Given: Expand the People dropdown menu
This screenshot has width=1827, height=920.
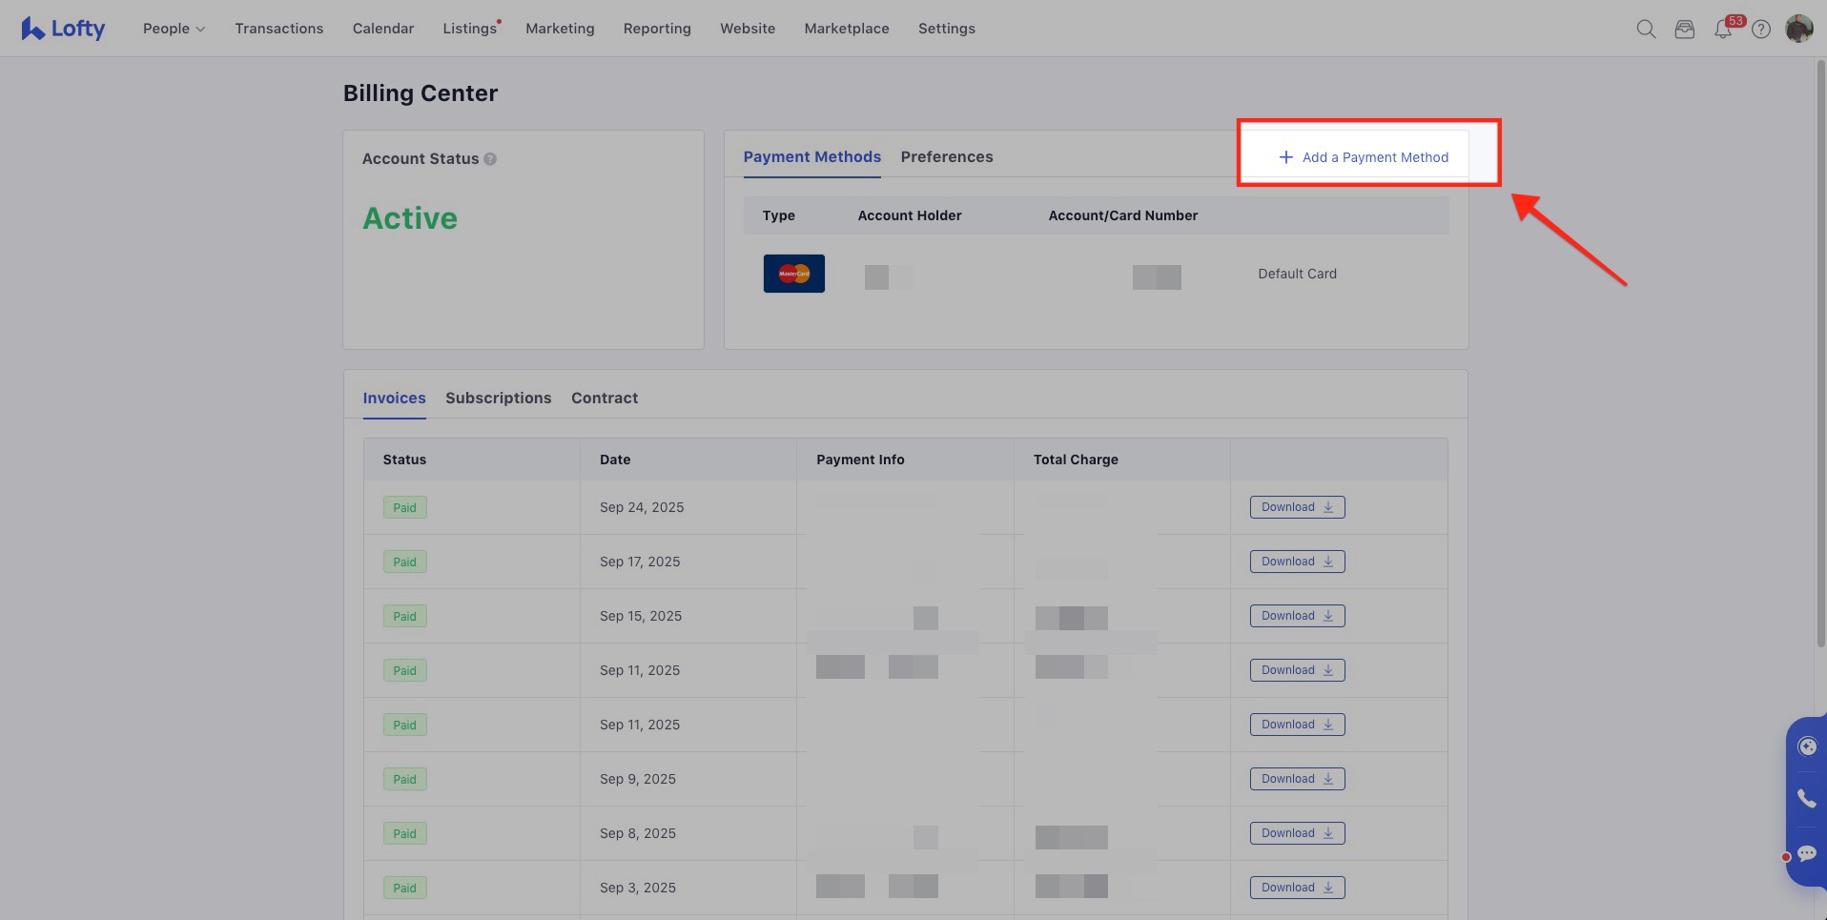Looking at the screenshot, I should click(174, 29).
